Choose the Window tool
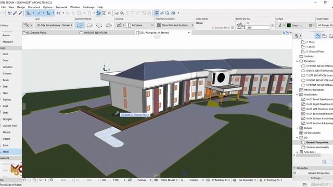Screen dimensions: 333x187 pyautogui.click(x=7, y=67)
